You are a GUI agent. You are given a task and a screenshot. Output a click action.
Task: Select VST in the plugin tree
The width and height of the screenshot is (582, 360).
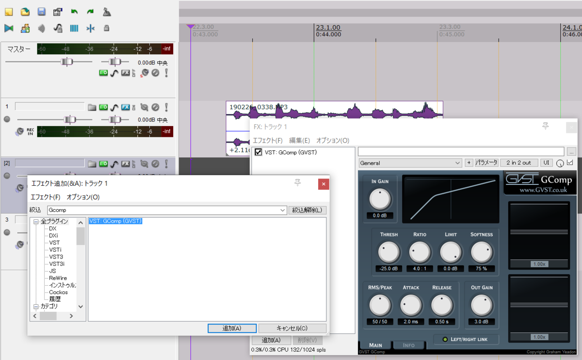(54, 243)
